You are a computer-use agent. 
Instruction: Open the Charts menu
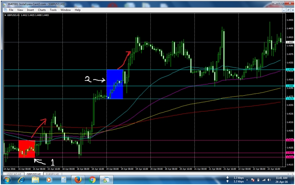click(x=42, y=10)
